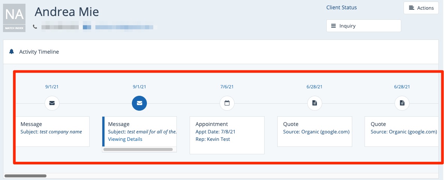Click the client name Andrea Mie
The height and width of the screenshot is (180, 444).
(x=67, y=12)
